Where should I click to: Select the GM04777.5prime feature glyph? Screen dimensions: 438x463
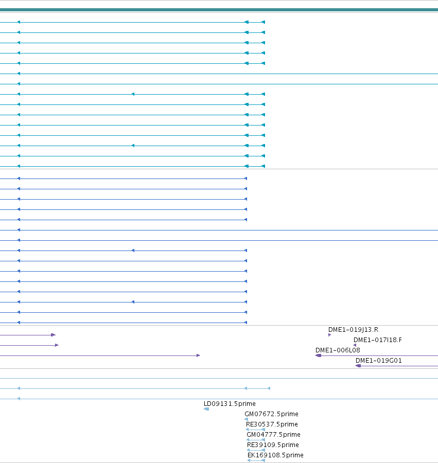coord(256,440)
